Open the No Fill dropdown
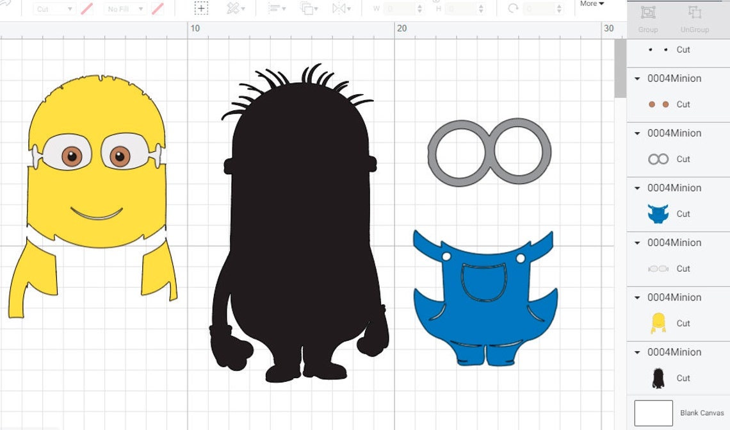Screen dimensions: 730x430 (x=124, y=8)
